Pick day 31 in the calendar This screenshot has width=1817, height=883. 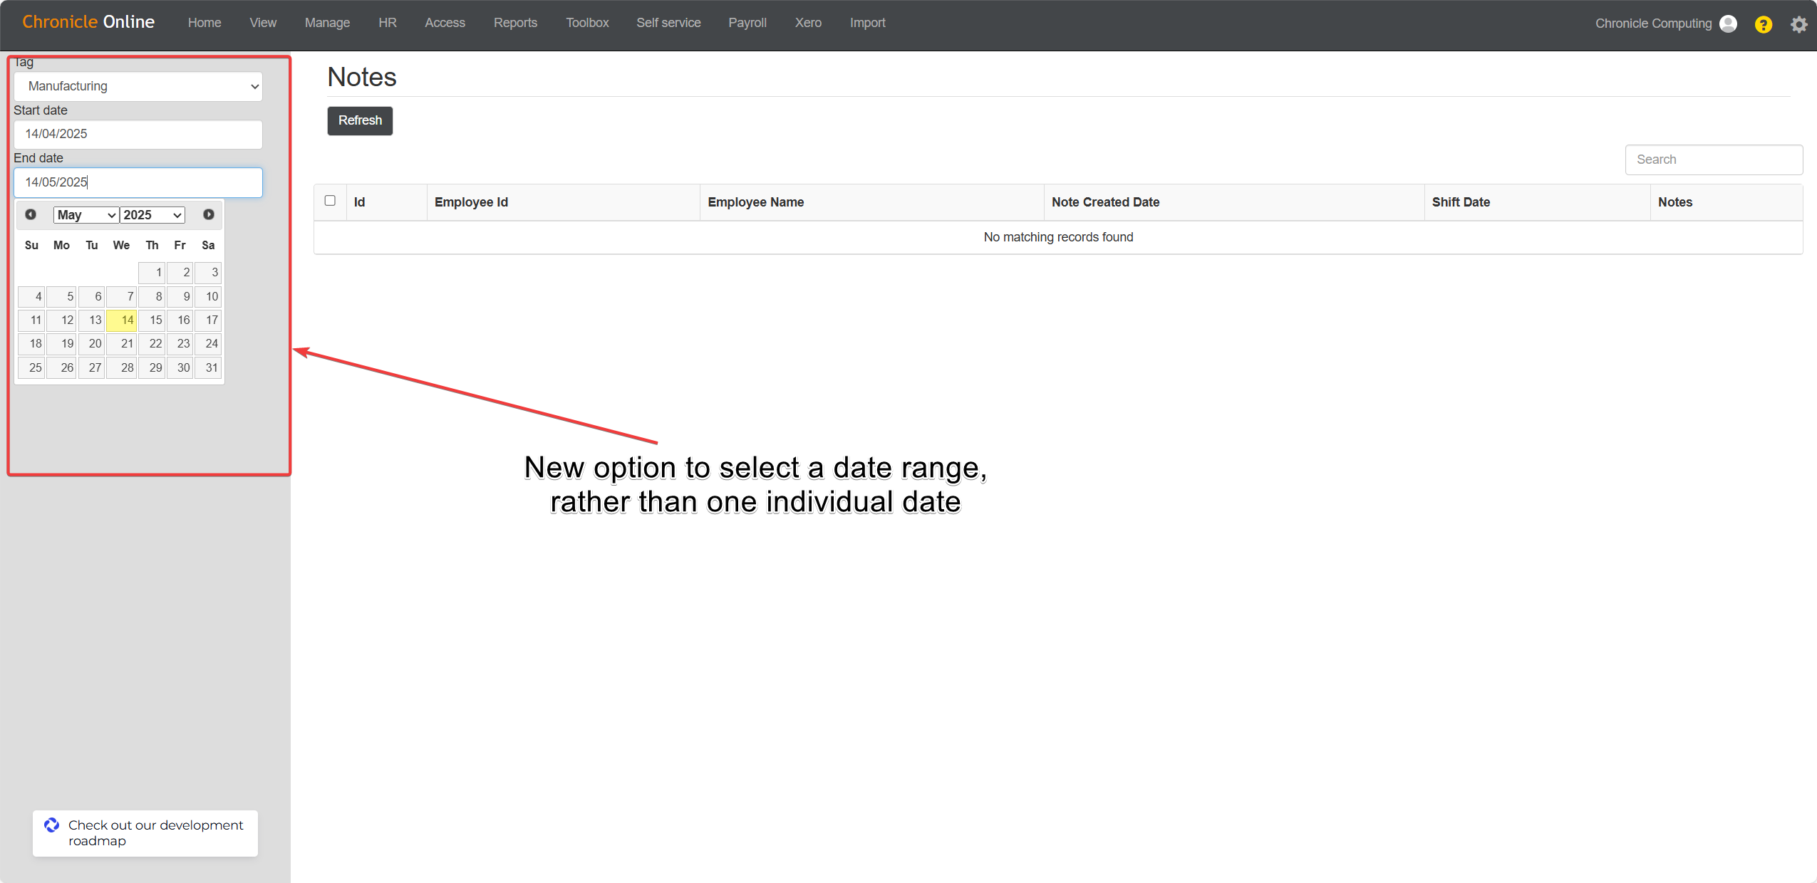tap(209, 367)
